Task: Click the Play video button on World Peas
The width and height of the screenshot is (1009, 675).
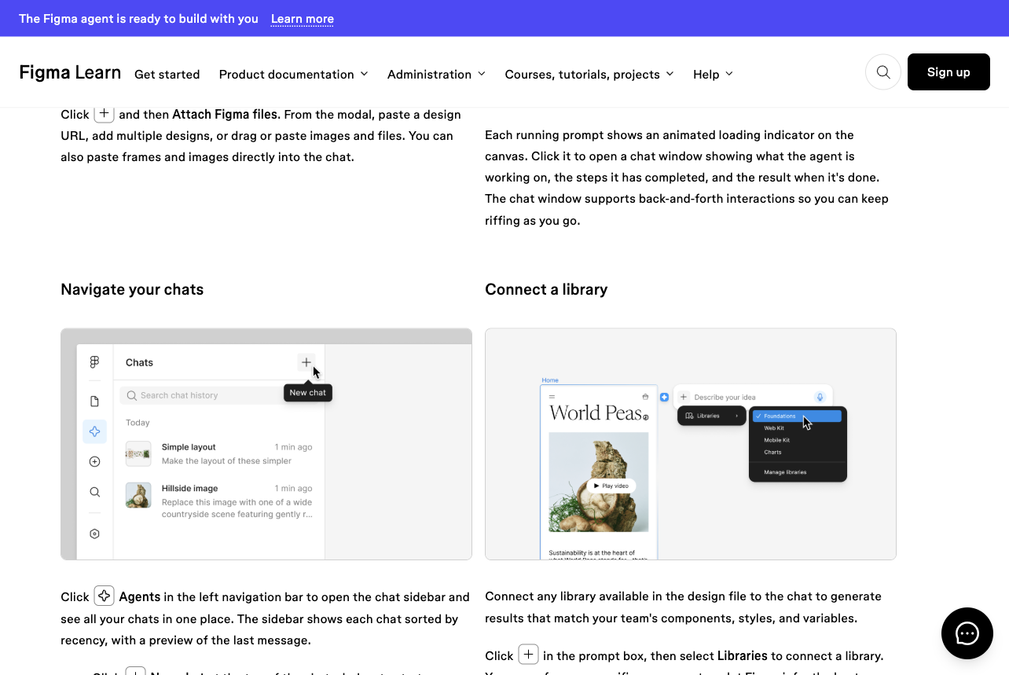Action: (611, 486)
